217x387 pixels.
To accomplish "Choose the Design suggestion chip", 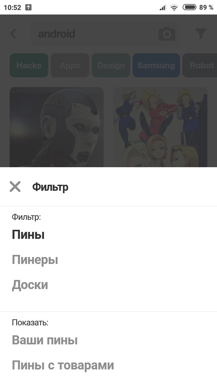I will [x=111, y=65].
